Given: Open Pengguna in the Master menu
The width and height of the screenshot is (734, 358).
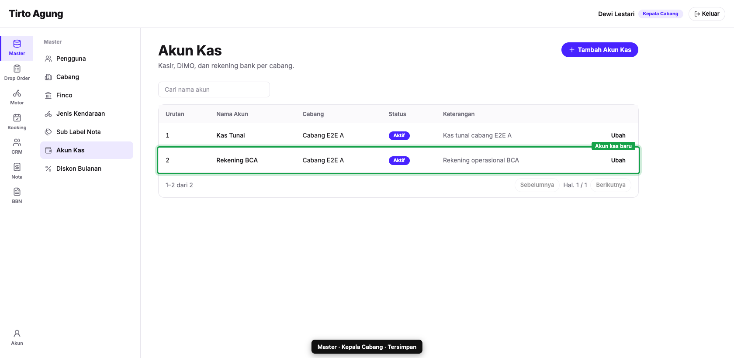Looking at the screenshot, I should (x=87, y=59).
